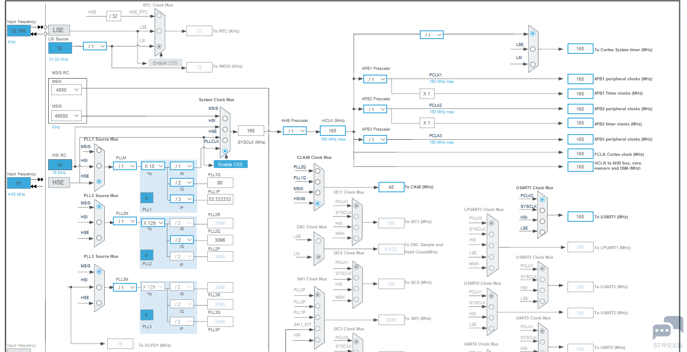Open PLL2 multiplier X 129 dropdown
This screenshot has width=687, height=352.
coord(153,223)
